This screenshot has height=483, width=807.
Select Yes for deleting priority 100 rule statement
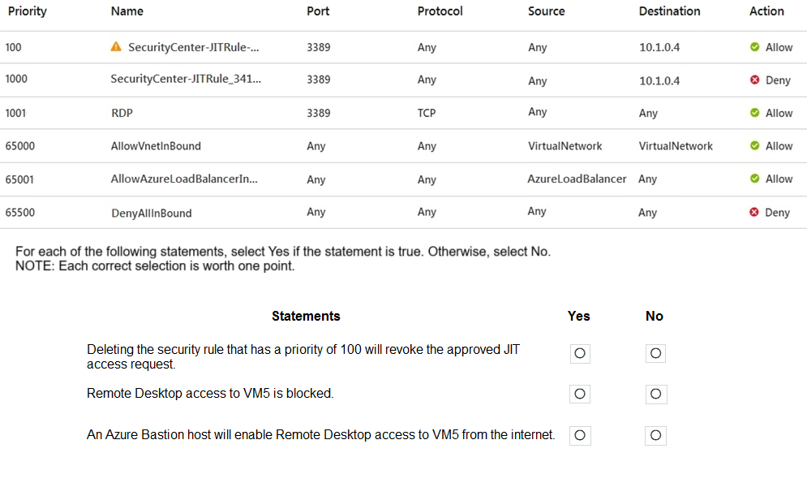click(580, 353)
